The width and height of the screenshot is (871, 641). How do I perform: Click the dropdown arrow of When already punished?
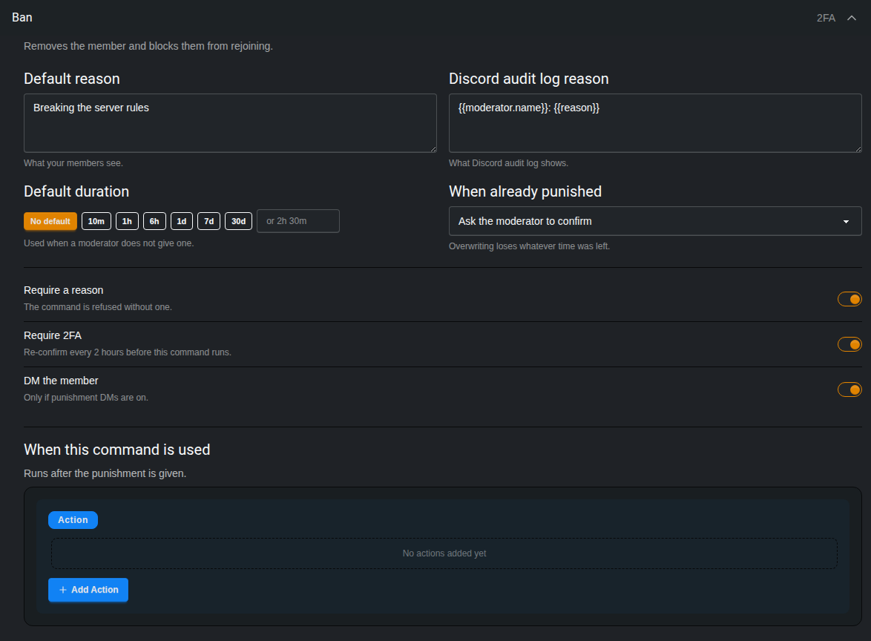pos(846,222)
